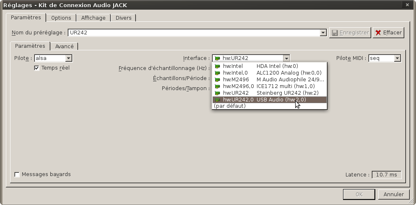The image size is (416, 205).
Task: Switch to the Affichage tab
Action: 94,18
